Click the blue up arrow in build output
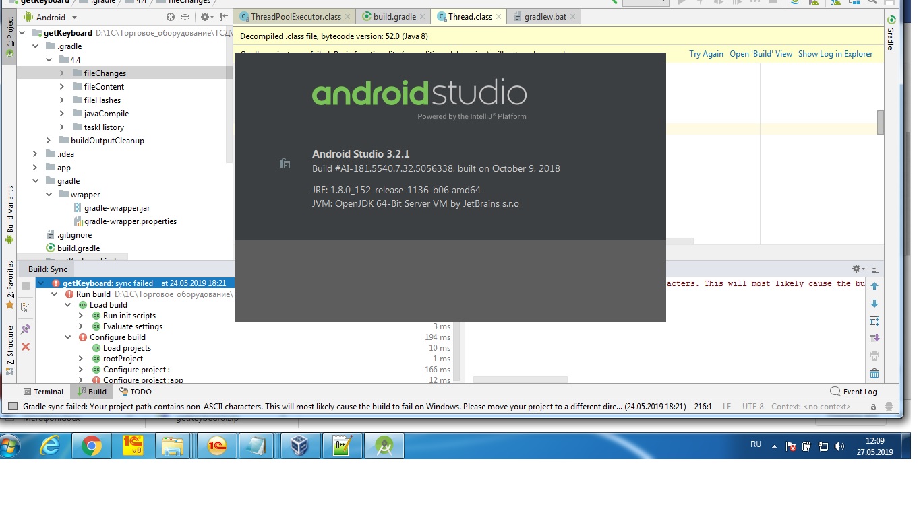Image resolution: width=921 pixels, height=517 pixels. [874, 286]
